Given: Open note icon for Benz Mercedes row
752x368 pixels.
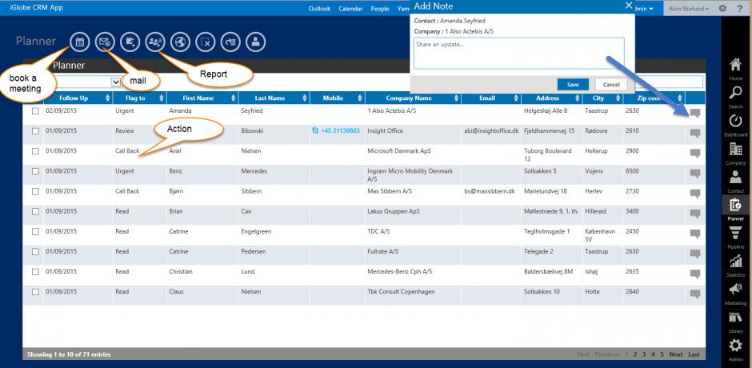Looking at the screenshot, I should (695, 174).
